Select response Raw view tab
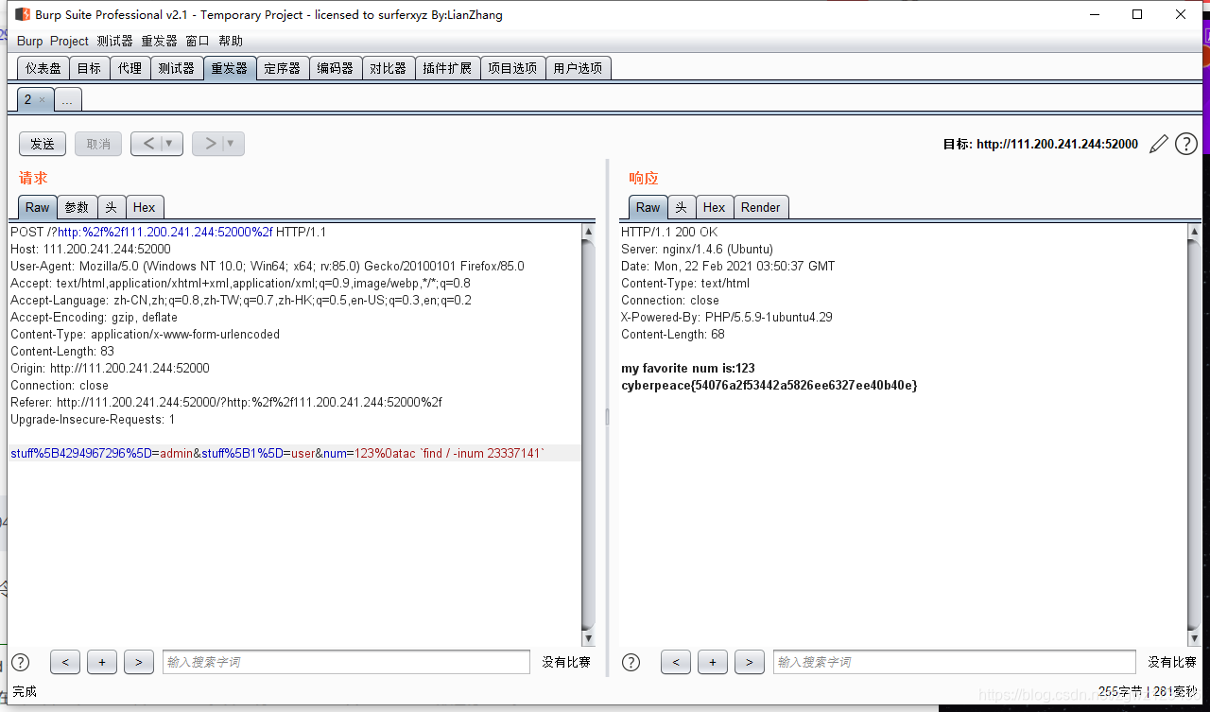 [x=648, y=207]
